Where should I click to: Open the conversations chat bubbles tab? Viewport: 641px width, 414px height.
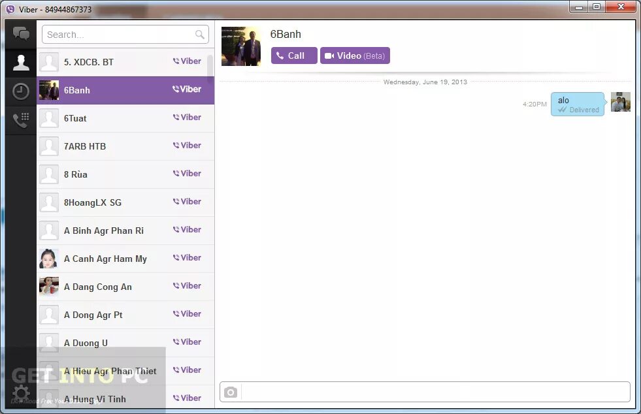coord(21,35)
